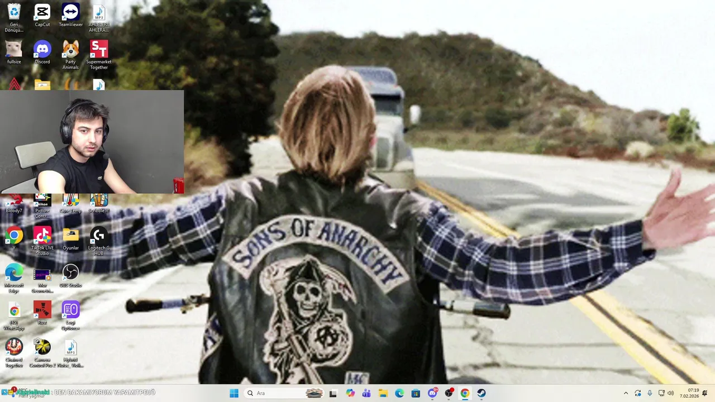Select the Hybrid Noise MP3 file on the desktop

click(x=70, y=353)
